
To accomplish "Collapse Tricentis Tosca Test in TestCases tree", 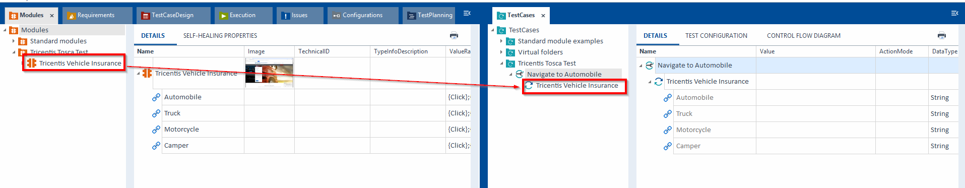I will [x=501, y=64].
